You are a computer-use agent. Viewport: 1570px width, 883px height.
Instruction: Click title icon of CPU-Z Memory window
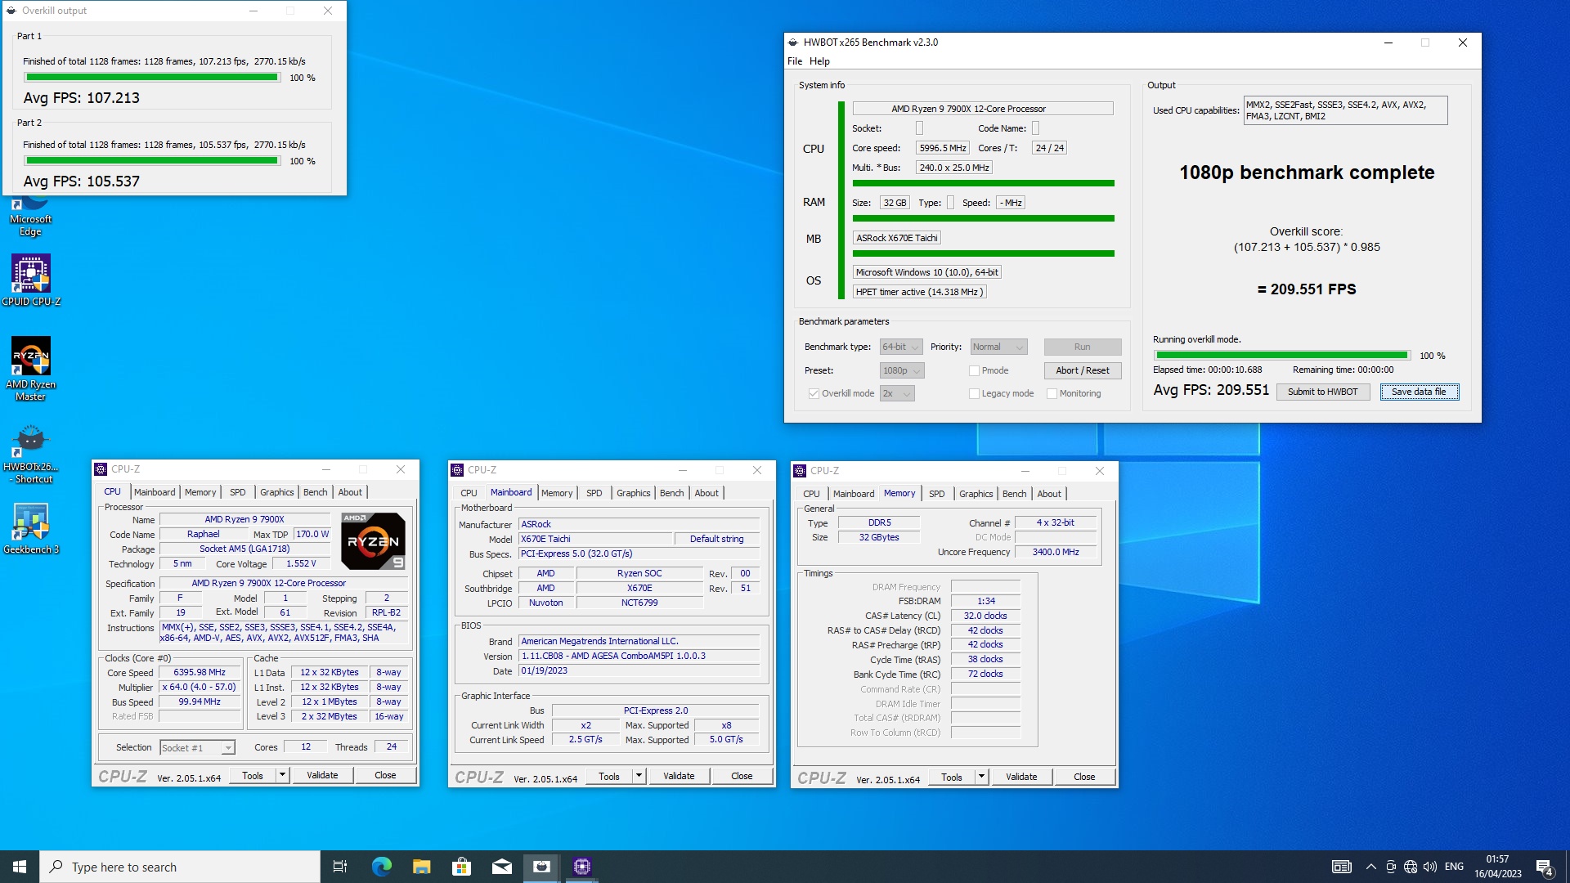(800, 471)
